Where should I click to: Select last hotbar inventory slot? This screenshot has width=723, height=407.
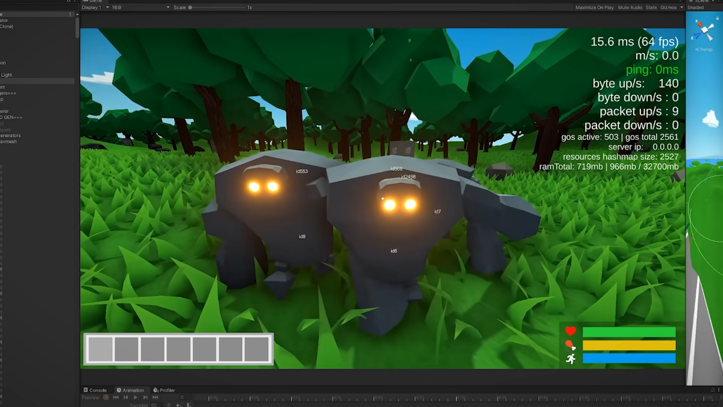(257, 349)
